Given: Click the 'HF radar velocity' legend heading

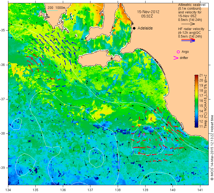Looking at the screenshot, I should [x=191, y=29].
